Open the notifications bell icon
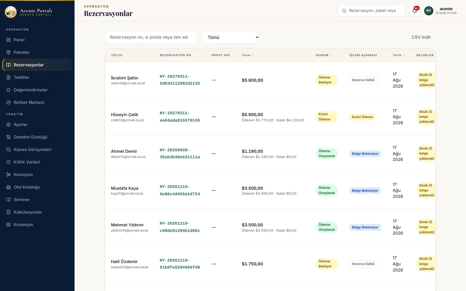Image resolution: width=466 pixels, height=291 pixels. tap(414, 11)
